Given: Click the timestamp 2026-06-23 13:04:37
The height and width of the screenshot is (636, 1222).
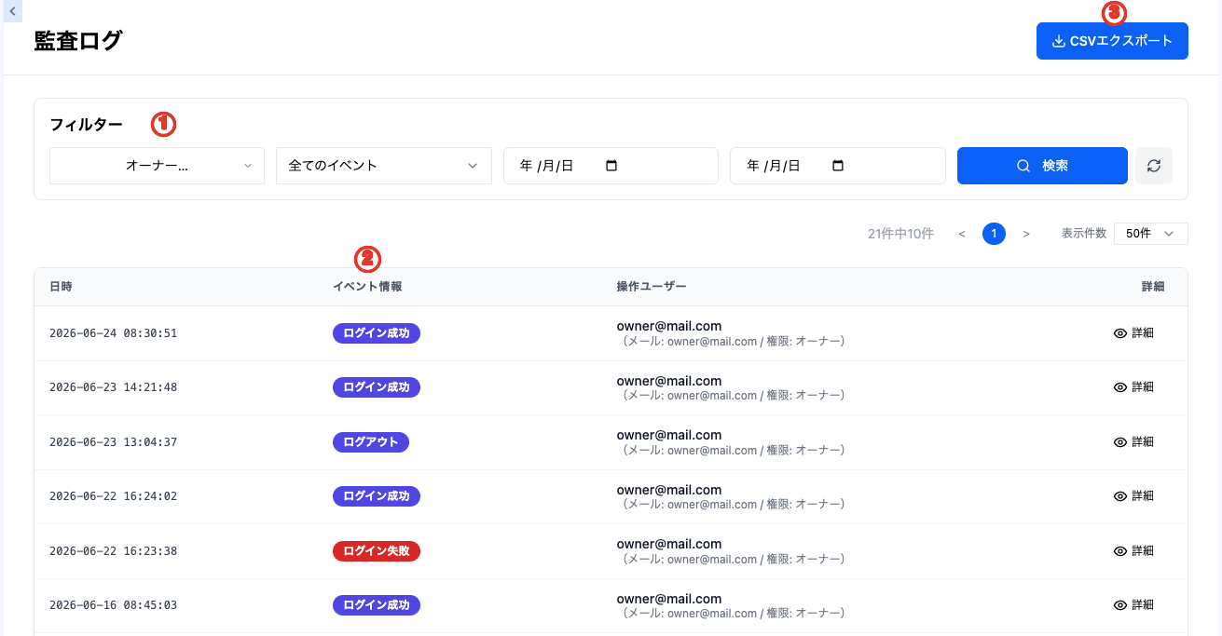Looking at the screenshot, I should pyautogui.click(x=113, y=442).
